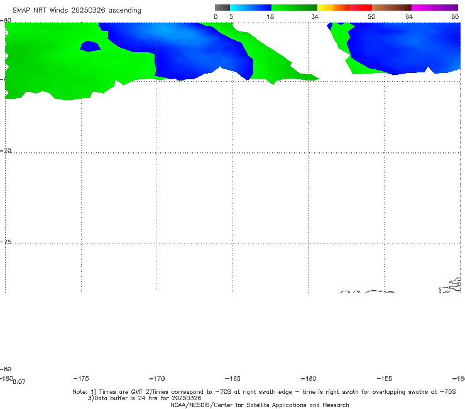Select the gray segment of the color bar
The image size is (465, 409).
point(222,8)
